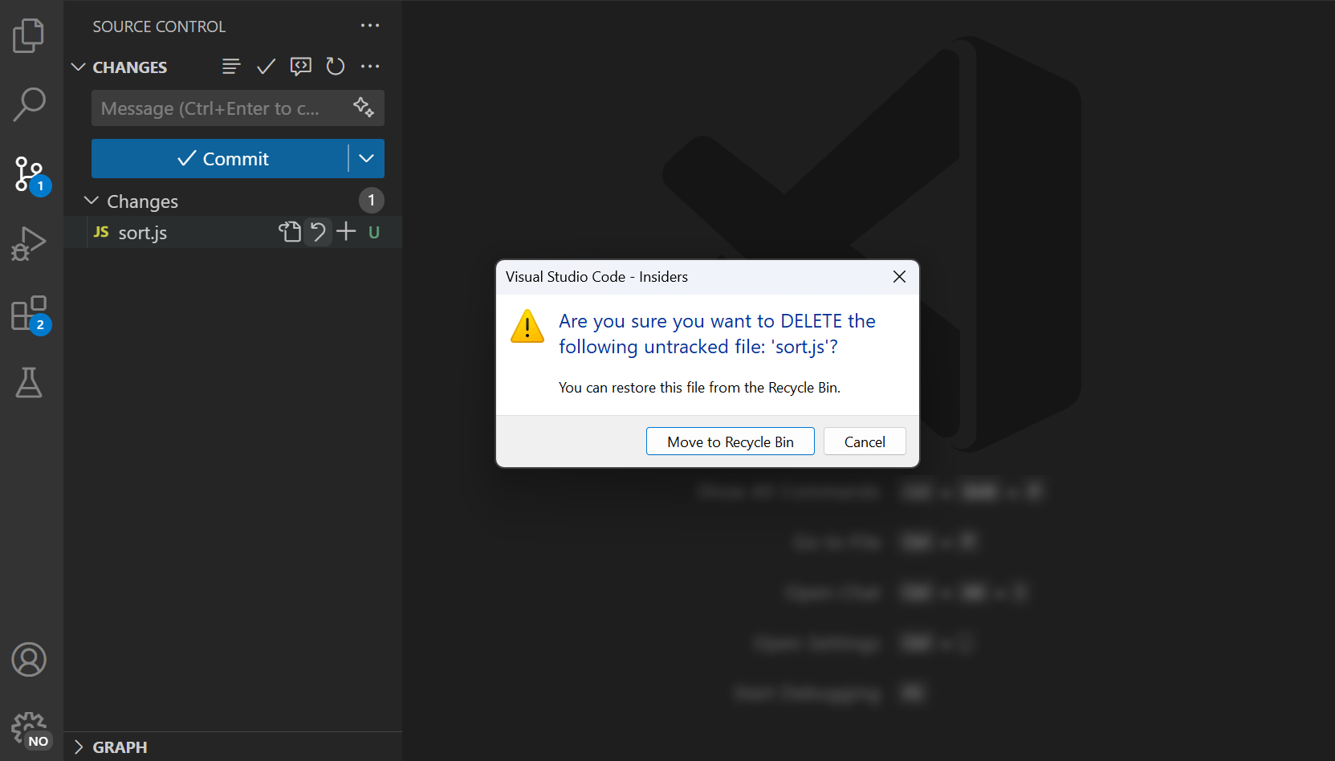
Task: Open the Commit button dropdown
Action: [x=367, y=158]
